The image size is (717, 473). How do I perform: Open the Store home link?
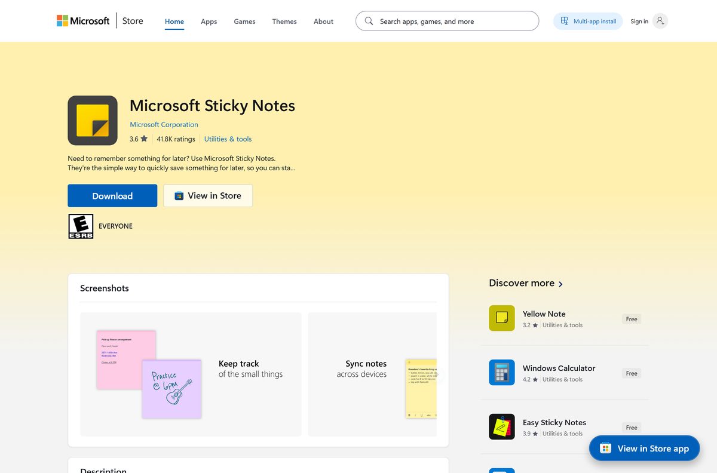(x=133, y=21)
